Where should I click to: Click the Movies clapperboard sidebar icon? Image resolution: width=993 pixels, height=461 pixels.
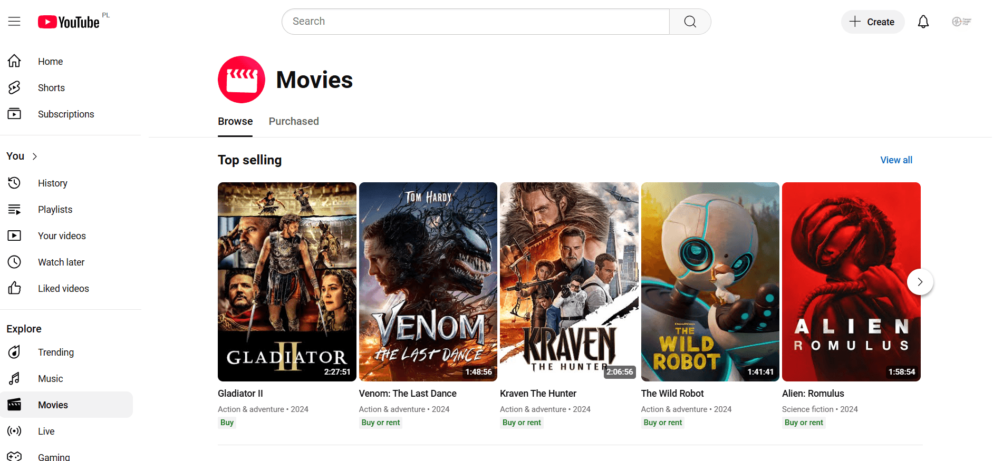click(x=14, y=405)
